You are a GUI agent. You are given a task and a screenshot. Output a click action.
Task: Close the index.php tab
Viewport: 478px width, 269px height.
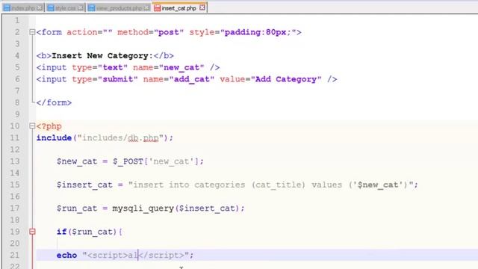click(40, 7)
